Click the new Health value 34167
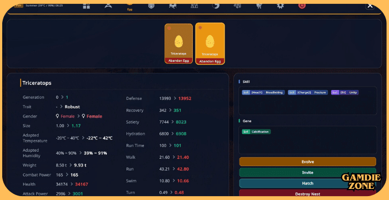 pyautogui.click(x=82, y=184)
